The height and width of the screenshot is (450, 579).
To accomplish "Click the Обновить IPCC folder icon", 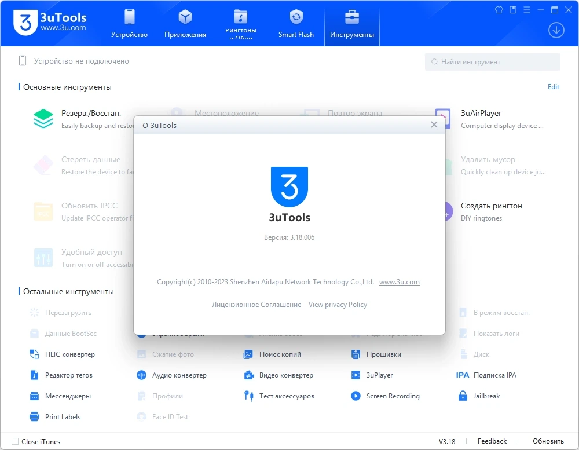I will [x=43, y=212].
